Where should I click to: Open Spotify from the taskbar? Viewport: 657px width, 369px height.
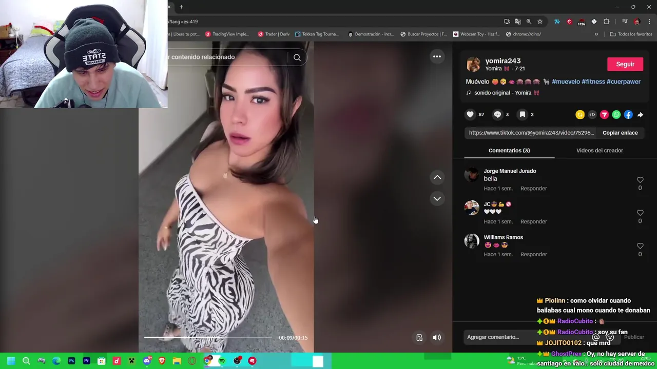pyautogui.click(x=222, y=361)
